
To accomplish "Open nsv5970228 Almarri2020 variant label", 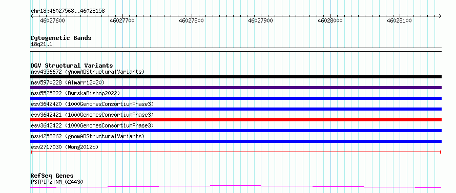I will tap(68, 82).
